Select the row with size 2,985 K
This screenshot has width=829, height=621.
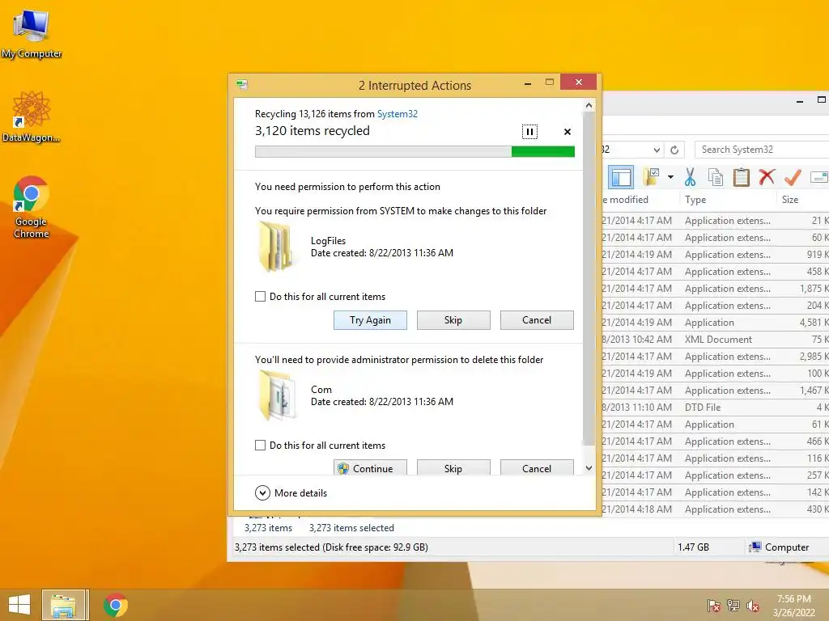pos(716,357)
